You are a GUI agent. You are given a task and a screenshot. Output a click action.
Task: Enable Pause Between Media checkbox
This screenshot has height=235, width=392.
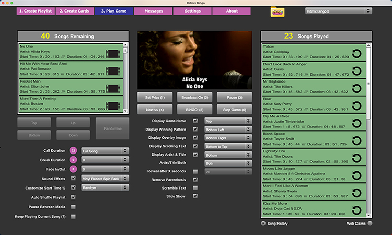73,206
